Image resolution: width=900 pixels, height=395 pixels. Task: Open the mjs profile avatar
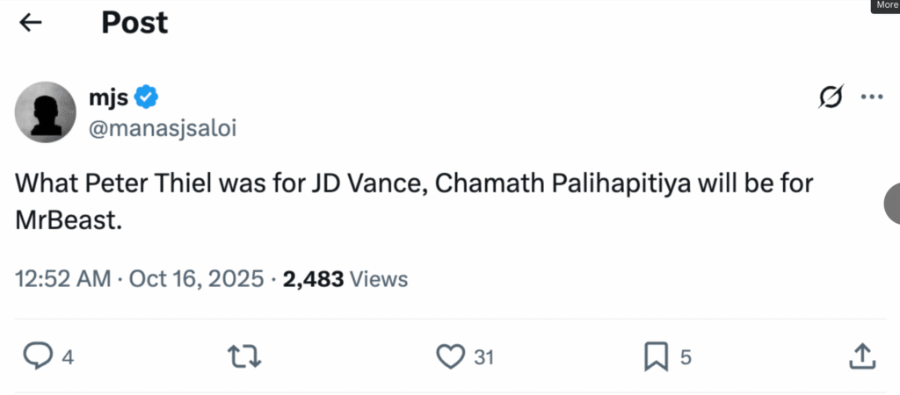pos(46,111)
